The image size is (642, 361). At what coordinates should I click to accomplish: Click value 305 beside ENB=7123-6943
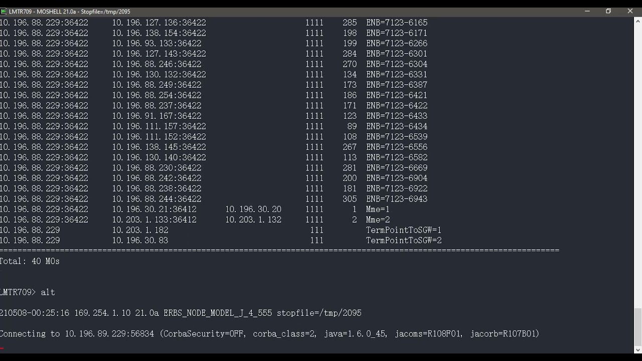(350, 199)
